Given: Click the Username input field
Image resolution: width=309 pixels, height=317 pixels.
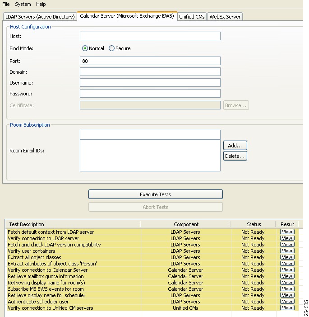Looking at the screenshot, I should [x=150, y=83].
